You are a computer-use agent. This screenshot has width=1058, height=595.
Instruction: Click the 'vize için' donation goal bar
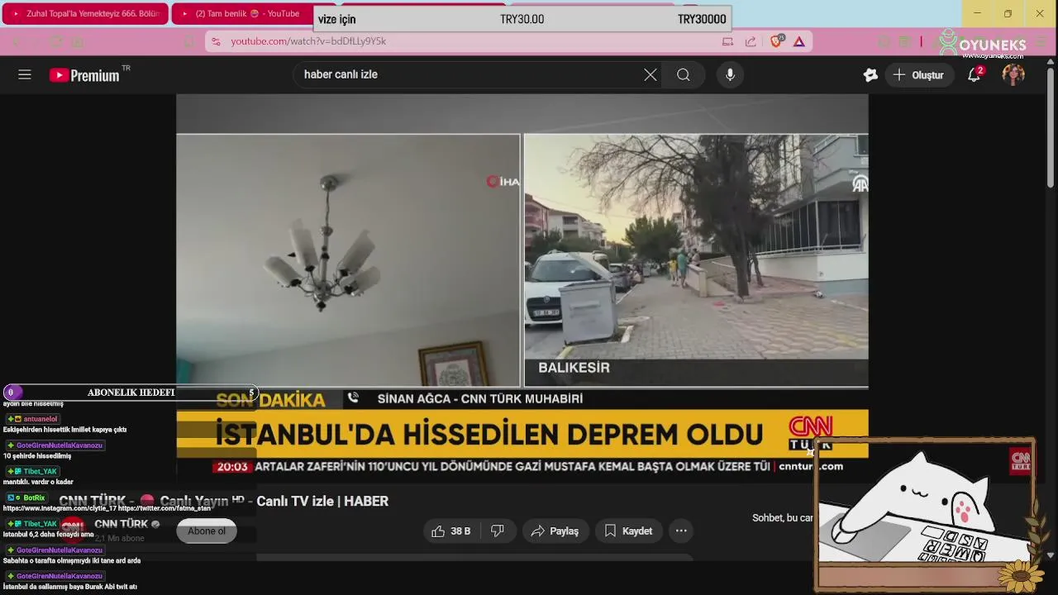click(522, 19)
